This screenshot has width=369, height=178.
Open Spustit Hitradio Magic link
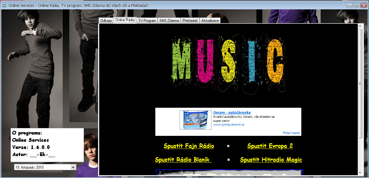[x=271, y=160]
